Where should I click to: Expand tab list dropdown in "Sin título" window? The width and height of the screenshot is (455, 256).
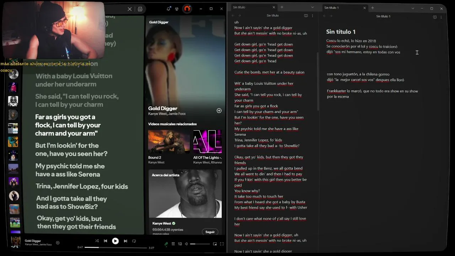[x=312, y=7]
